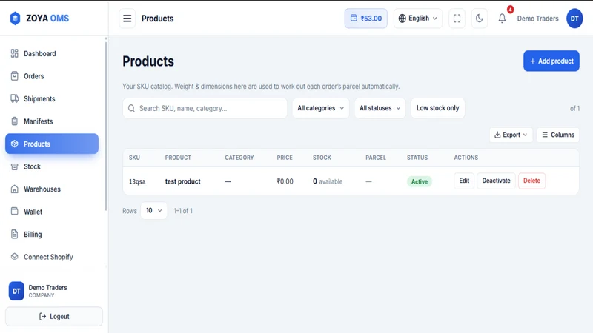Open the hamburger menu icon
This screenshot has height=333, width=593.
[x=127, y=18]
